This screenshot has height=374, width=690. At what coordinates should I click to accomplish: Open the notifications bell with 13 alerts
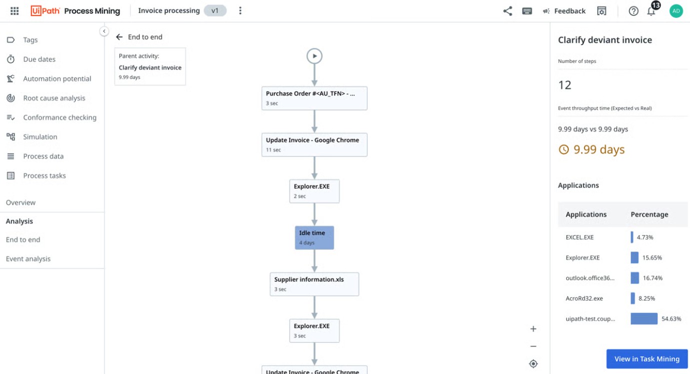pos(651,10)
